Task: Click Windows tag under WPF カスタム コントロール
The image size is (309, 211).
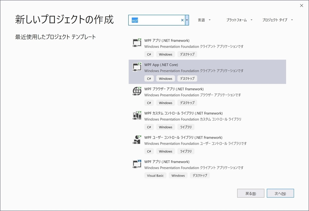Action: tap(166, 127)
